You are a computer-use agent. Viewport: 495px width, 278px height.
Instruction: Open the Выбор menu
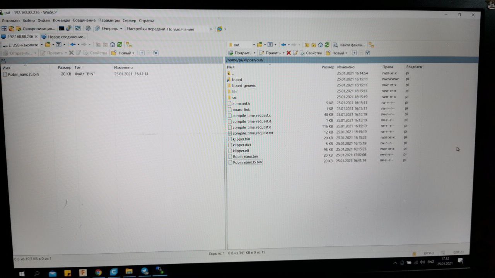pyautogui.click(x=29, y=20)
